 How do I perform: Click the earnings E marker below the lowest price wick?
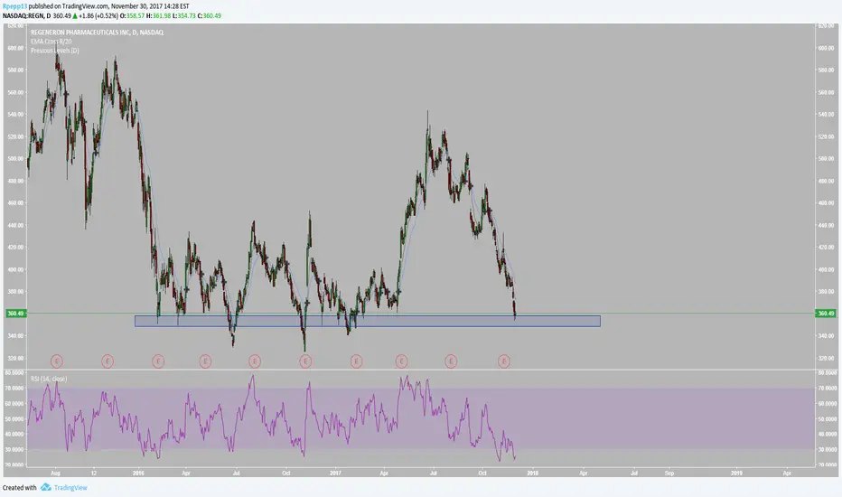(305, 361)
